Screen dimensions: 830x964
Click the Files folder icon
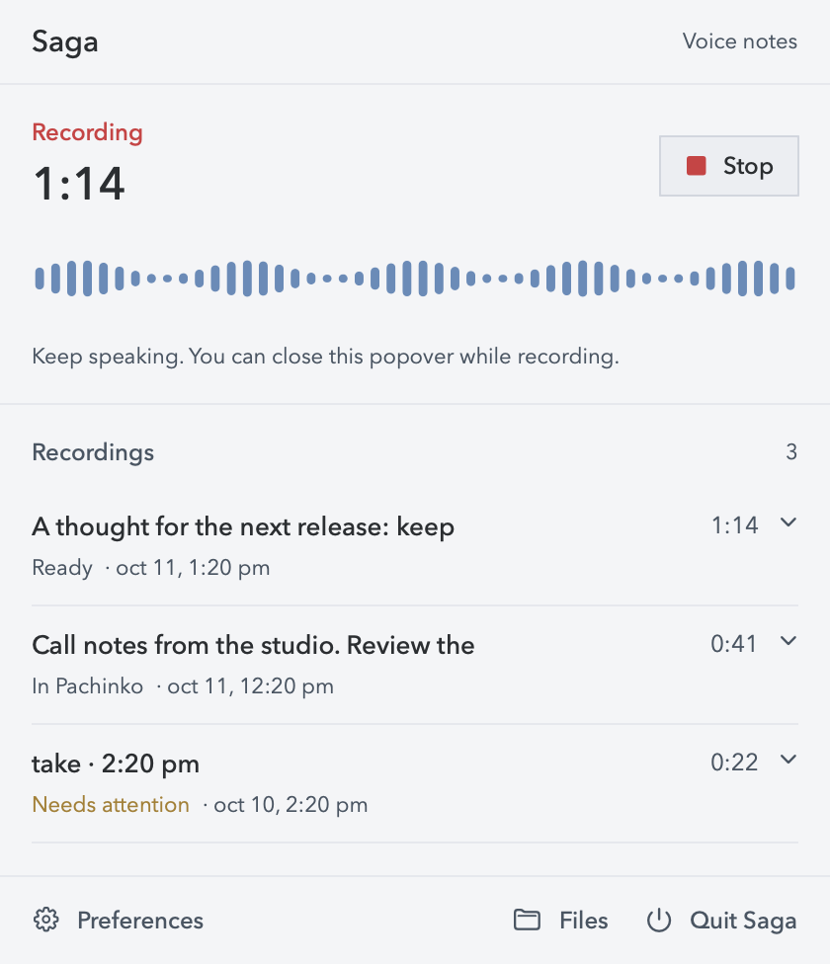[x=527, y=921]
